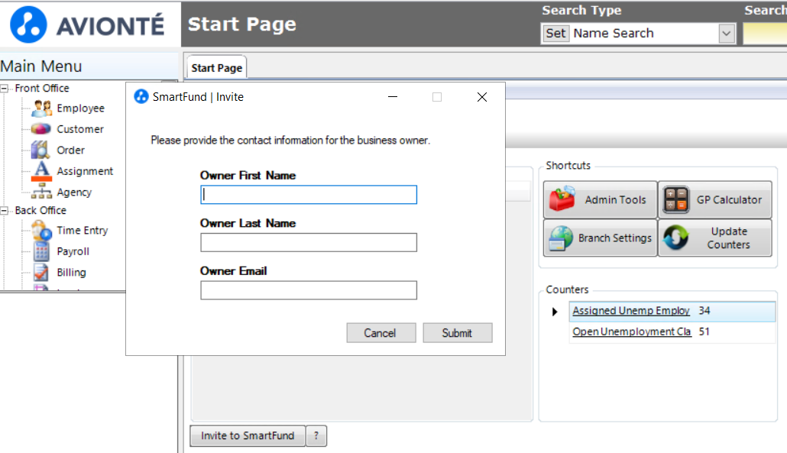Click the Branch Settings globe icon
Viewport: 787px width, 453px height.
pyautogui.click(x=561, y=238)
